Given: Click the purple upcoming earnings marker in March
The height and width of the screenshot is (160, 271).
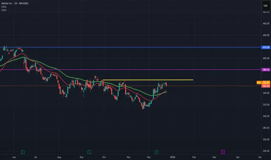Looking at the screenshot, I should [223, 152].
